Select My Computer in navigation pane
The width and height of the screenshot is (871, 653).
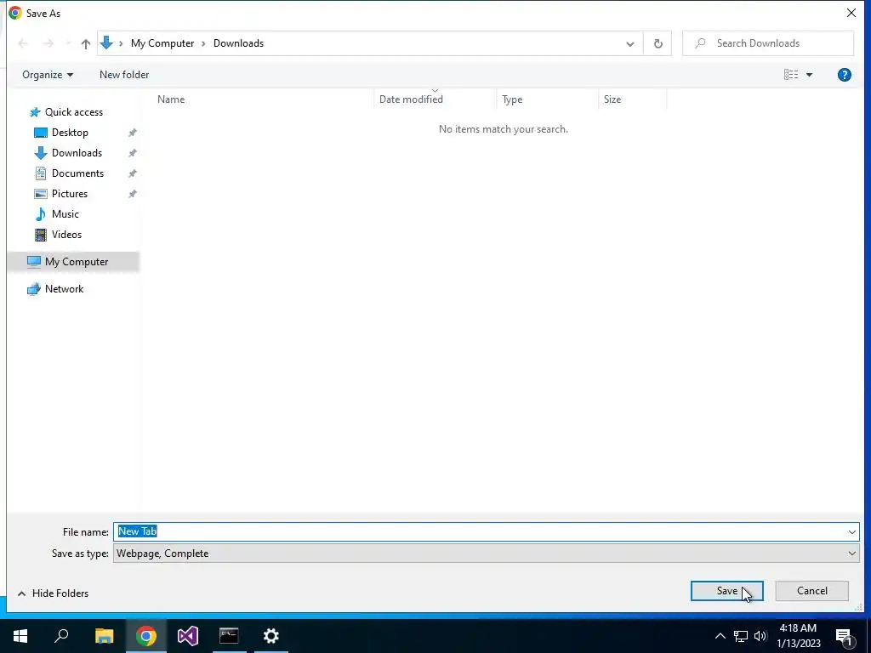(77, 262)
